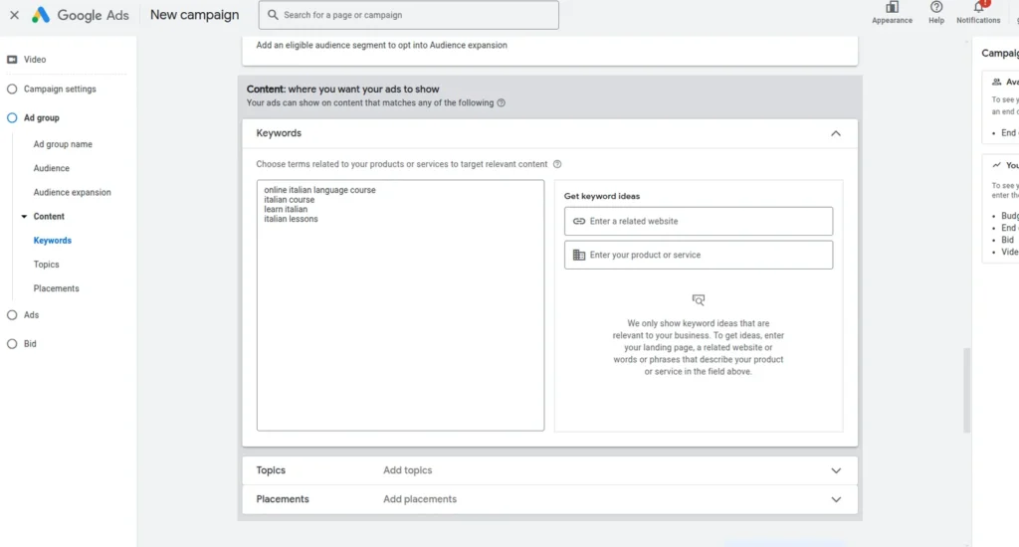This screenshot has width=1019, height=547.
Task: Collapse the Content tree item in sidebar
Action: (24, 216)
